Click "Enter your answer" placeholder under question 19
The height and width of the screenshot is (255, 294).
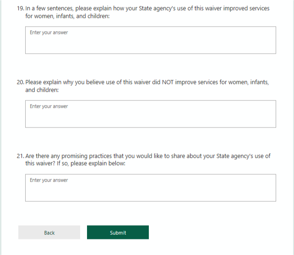pyautogui.click(x=49, y=33)
